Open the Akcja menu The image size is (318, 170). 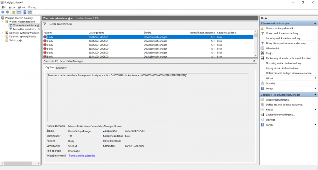(x=12, y=7)
